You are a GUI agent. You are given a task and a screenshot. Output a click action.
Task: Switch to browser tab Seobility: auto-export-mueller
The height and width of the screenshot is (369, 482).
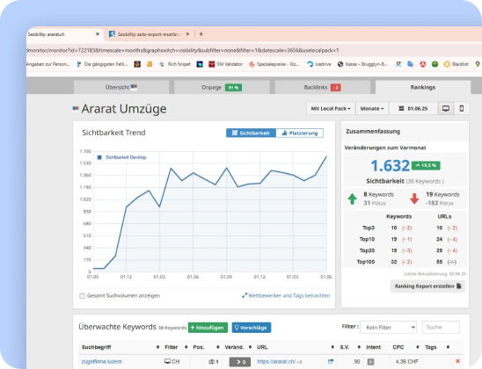[x=150, y=34]
